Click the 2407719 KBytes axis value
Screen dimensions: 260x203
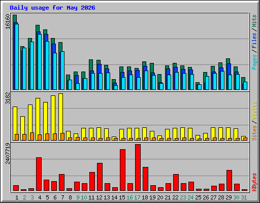coord(8,153)
